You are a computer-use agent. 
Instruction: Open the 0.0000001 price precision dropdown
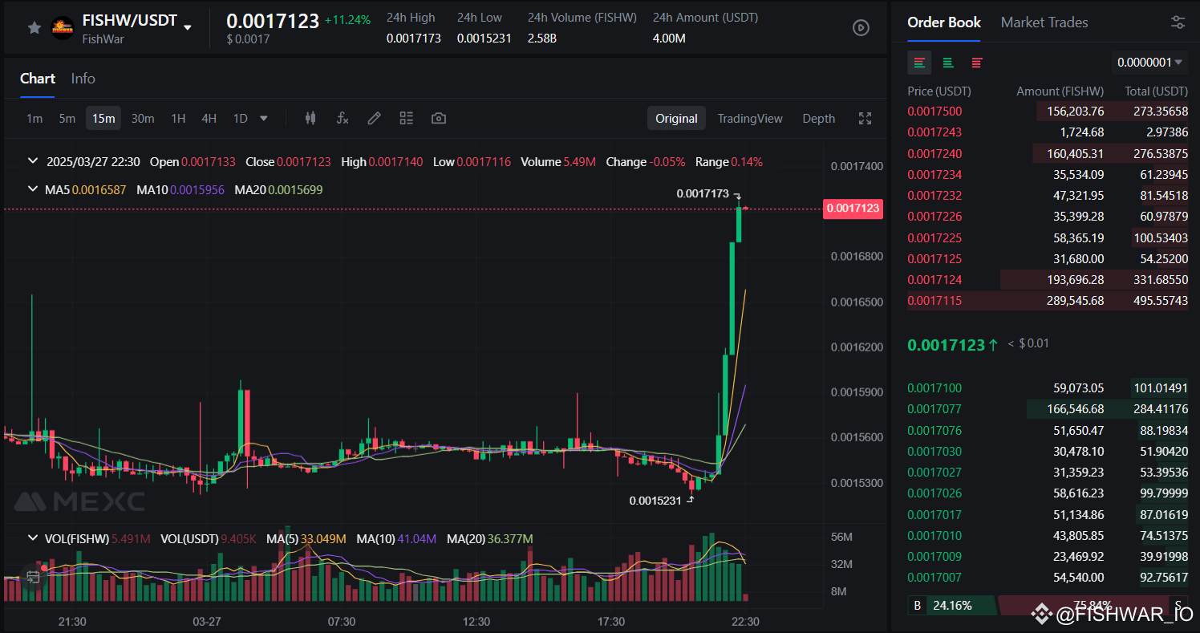tap(1150, 63)
